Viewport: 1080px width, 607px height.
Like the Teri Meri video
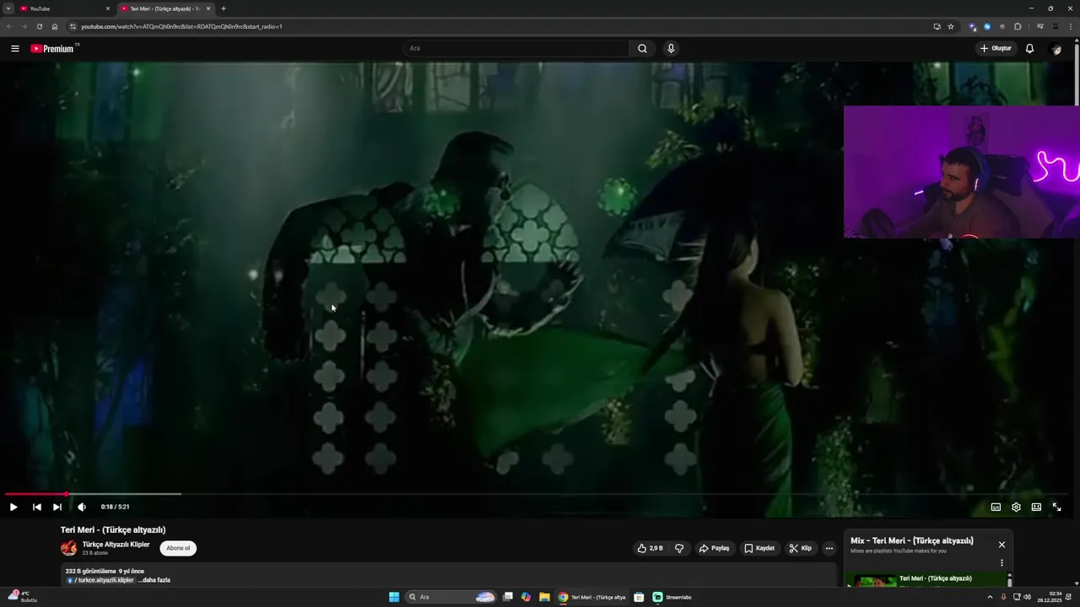point(650,548)
